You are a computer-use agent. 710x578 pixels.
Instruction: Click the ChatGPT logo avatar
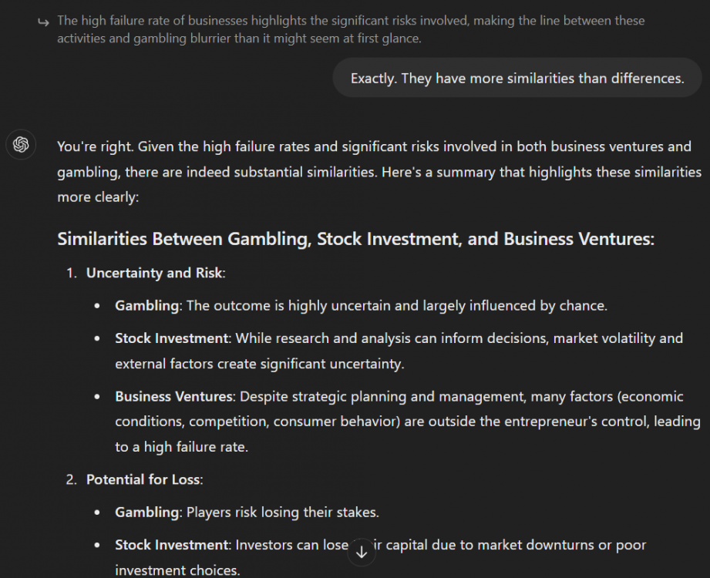pos(21,144)
